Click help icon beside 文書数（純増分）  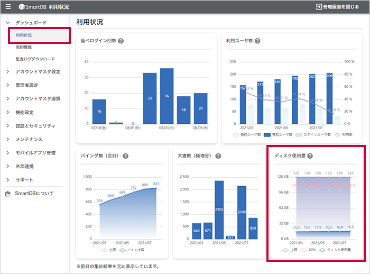tap(218, 156)
